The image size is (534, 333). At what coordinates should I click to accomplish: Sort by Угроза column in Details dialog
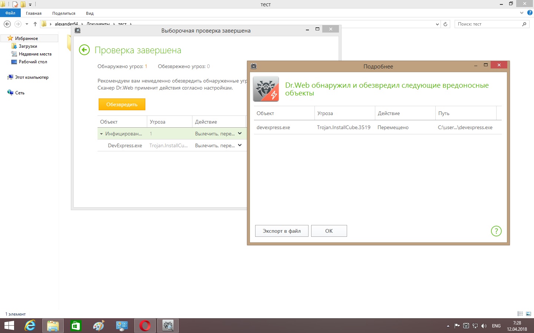click(x=345, y=113)
